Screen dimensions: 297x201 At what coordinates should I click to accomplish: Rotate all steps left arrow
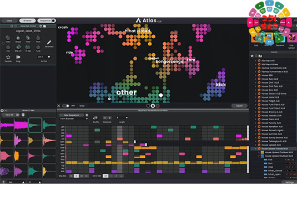click(105, 118)
